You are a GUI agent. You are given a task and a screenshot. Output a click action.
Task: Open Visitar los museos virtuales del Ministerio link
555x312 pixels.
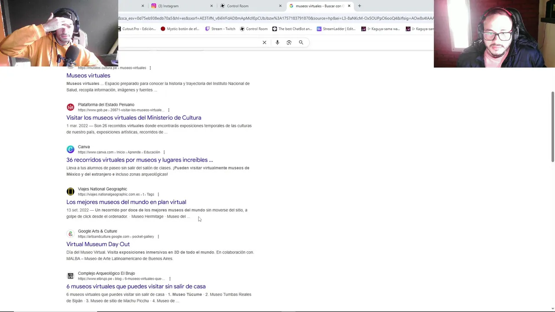(134, 117)
